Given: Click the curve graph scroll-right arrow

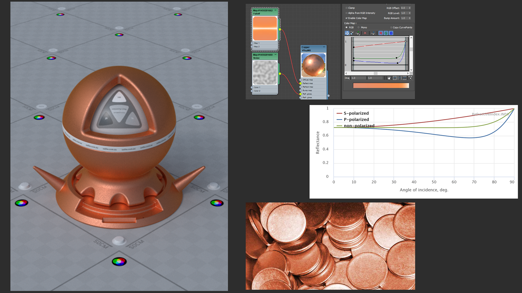Looking at the screenshot, I should (x=408, y=73).
